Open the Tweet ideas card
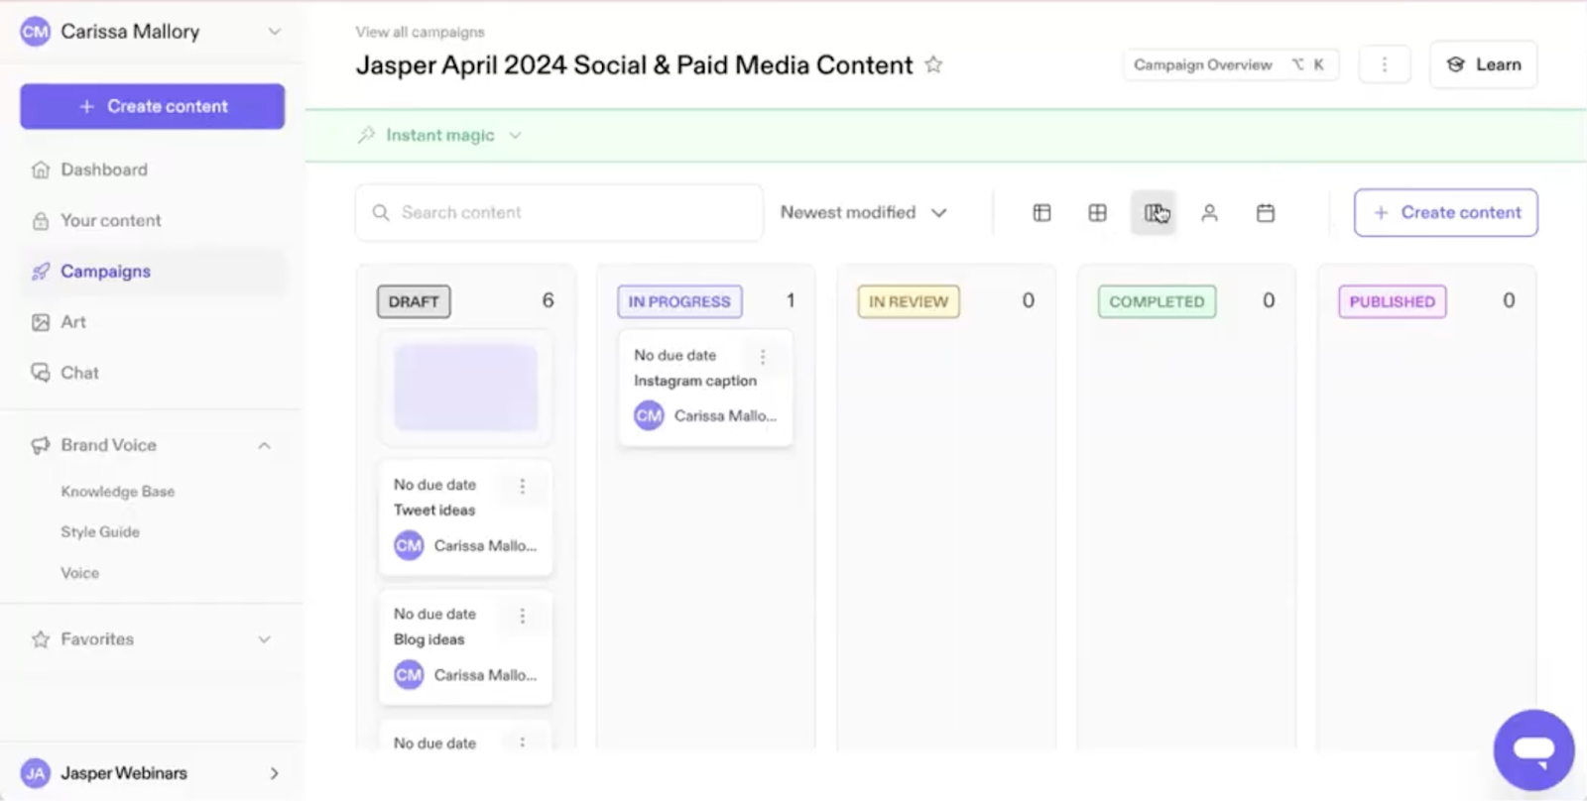This screenshot has width=1587, height=801. coord(465,516)
